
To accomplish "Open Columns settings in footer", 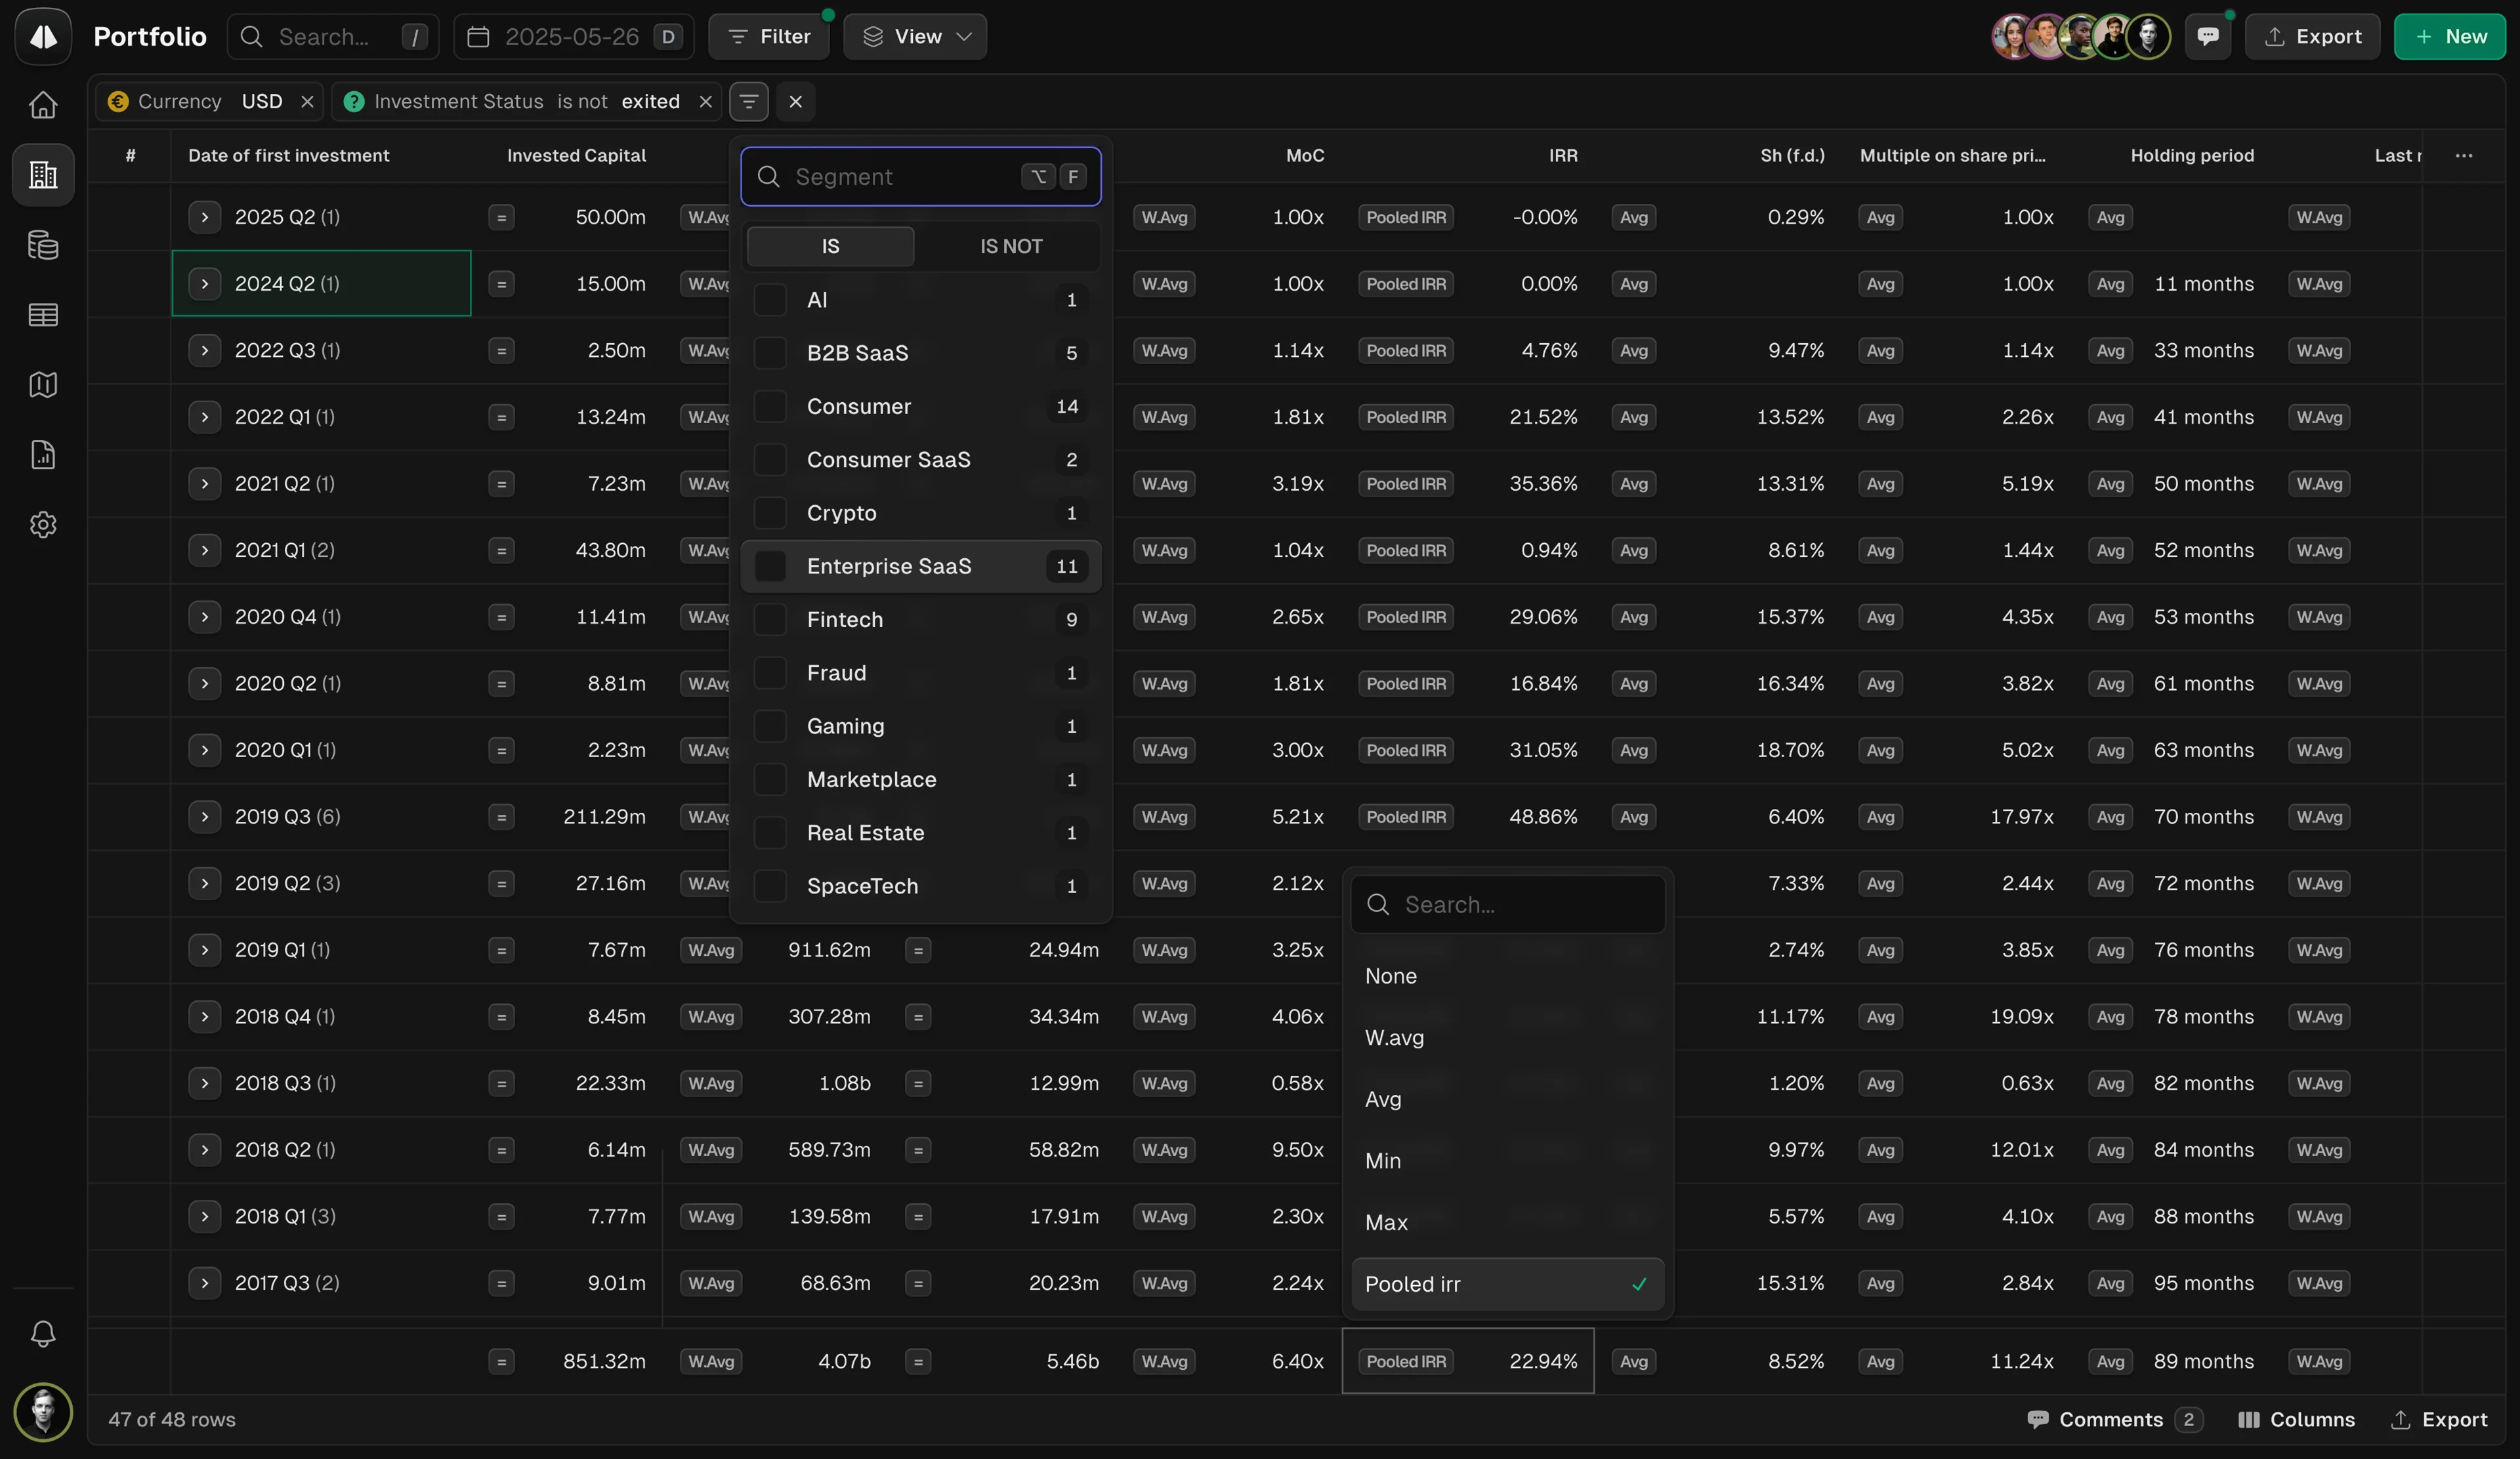I will 2296,1419.
